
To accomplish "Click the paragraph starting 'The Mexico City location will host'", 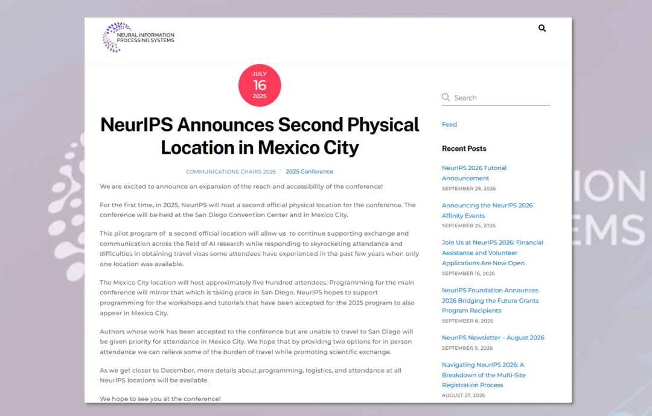I will point(257,298).
